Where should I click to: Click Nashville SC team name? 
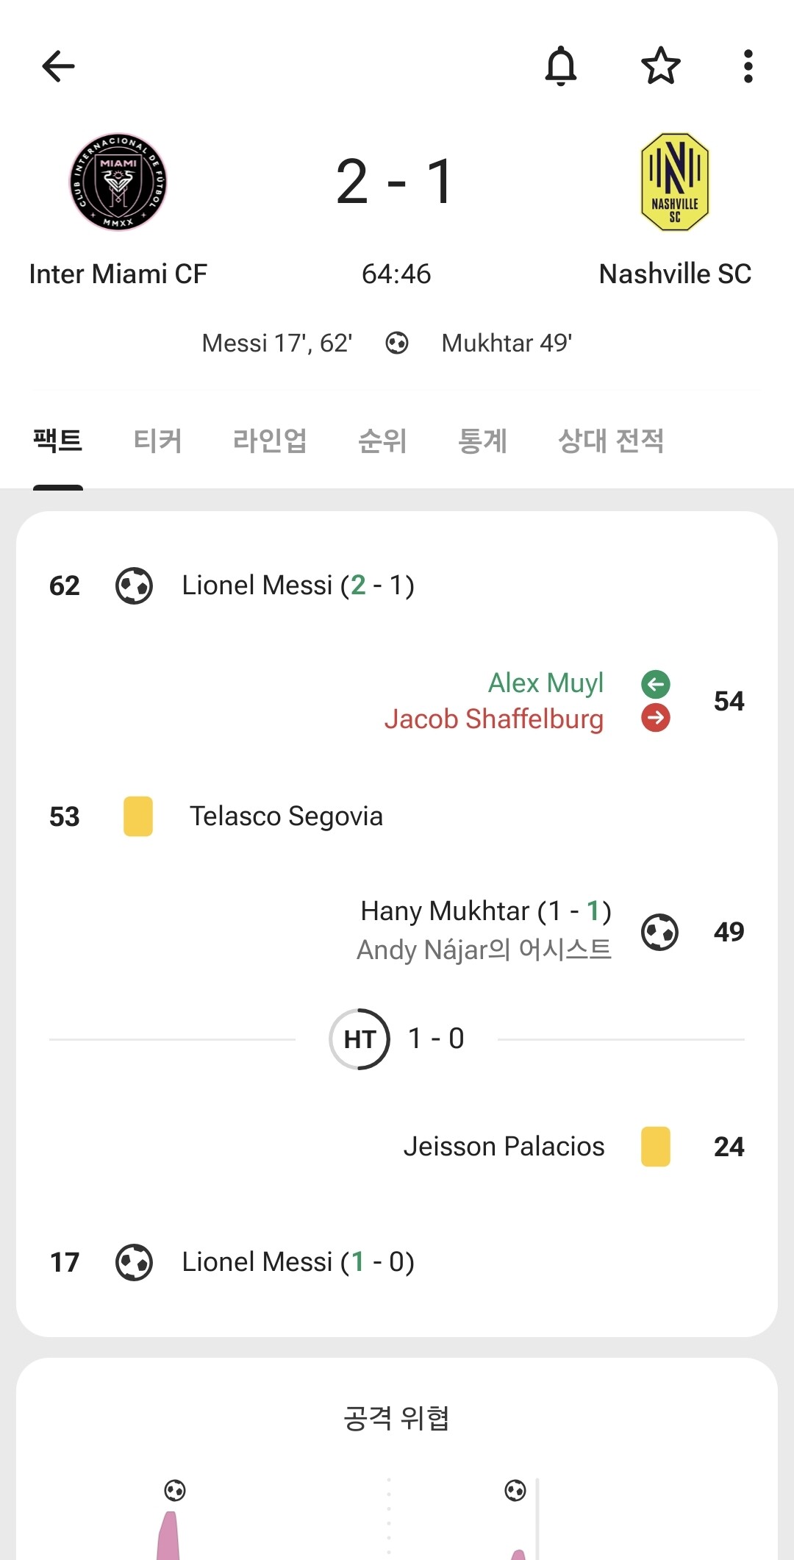675,274
